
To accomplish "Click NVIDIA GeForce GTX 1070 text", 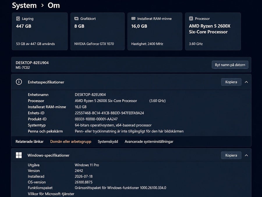I will pyautogui.click(x=94, y=44).
